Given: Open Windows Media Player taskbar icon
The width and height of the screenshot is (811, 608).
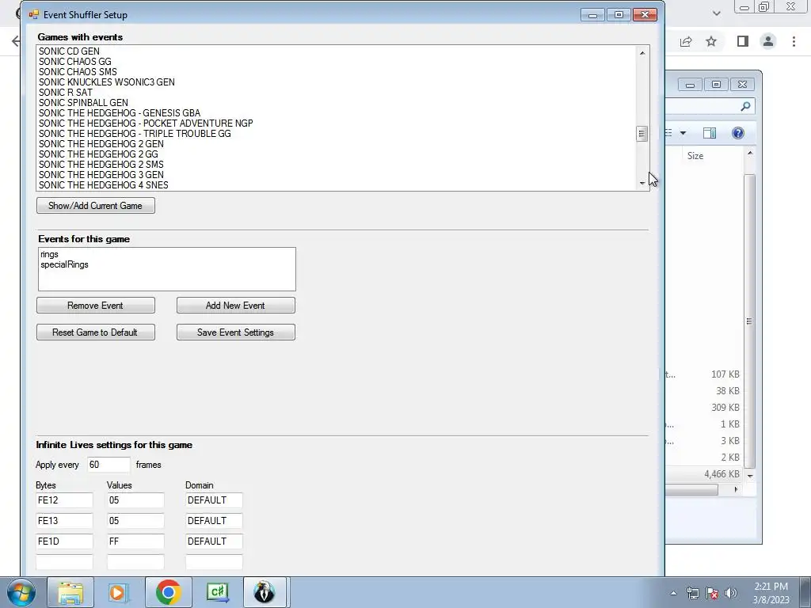Looking at the screenshot, I should click(118, 592).
